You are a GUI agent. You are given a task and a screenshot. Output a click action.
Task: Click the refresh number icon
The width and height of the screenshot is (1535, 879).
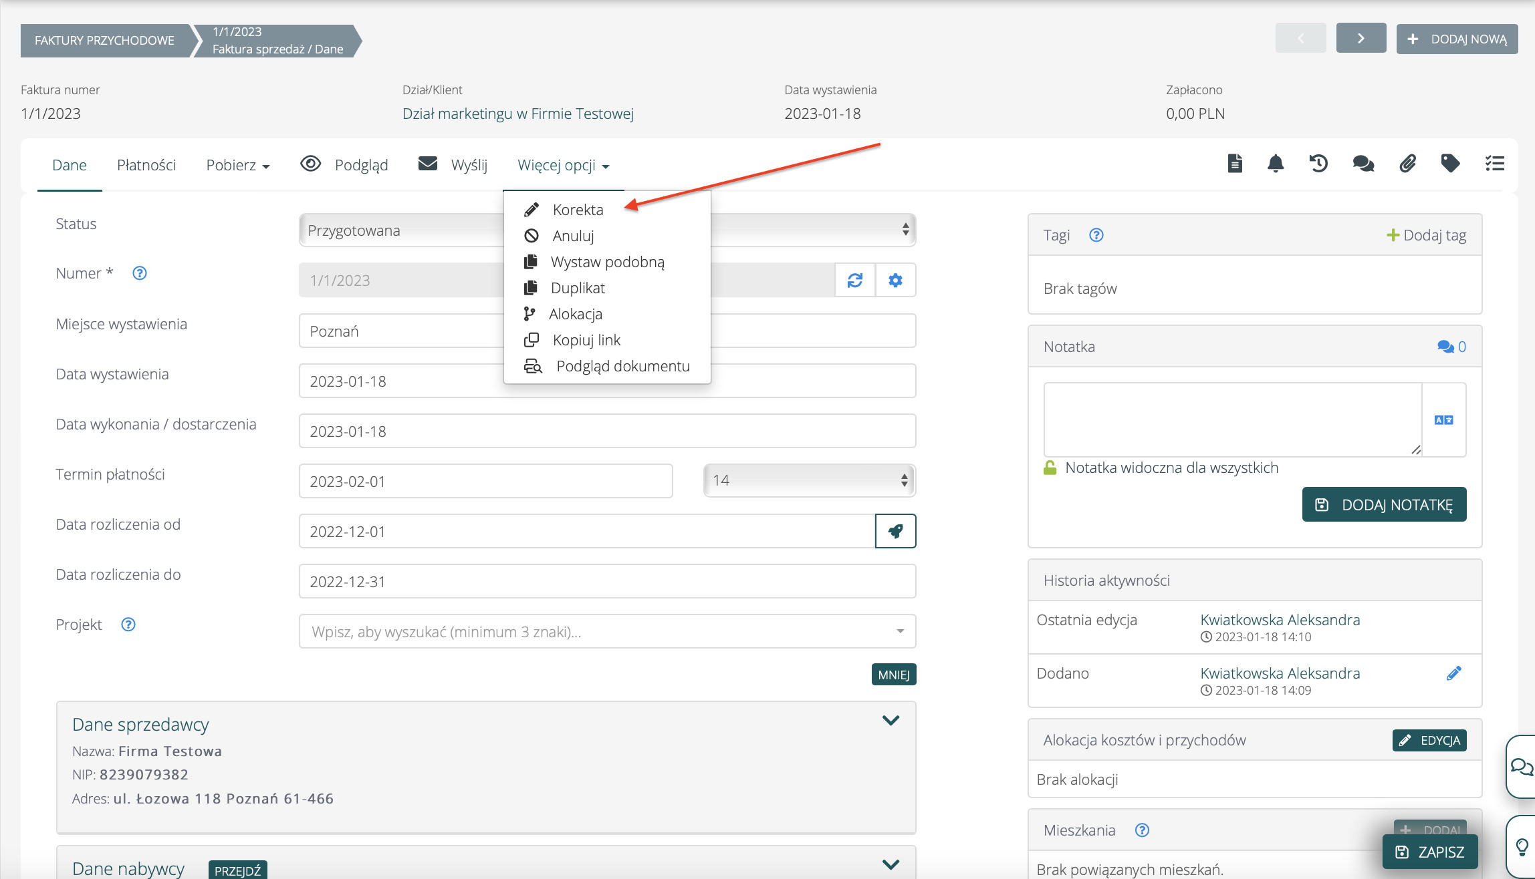[x=855, y=280]
